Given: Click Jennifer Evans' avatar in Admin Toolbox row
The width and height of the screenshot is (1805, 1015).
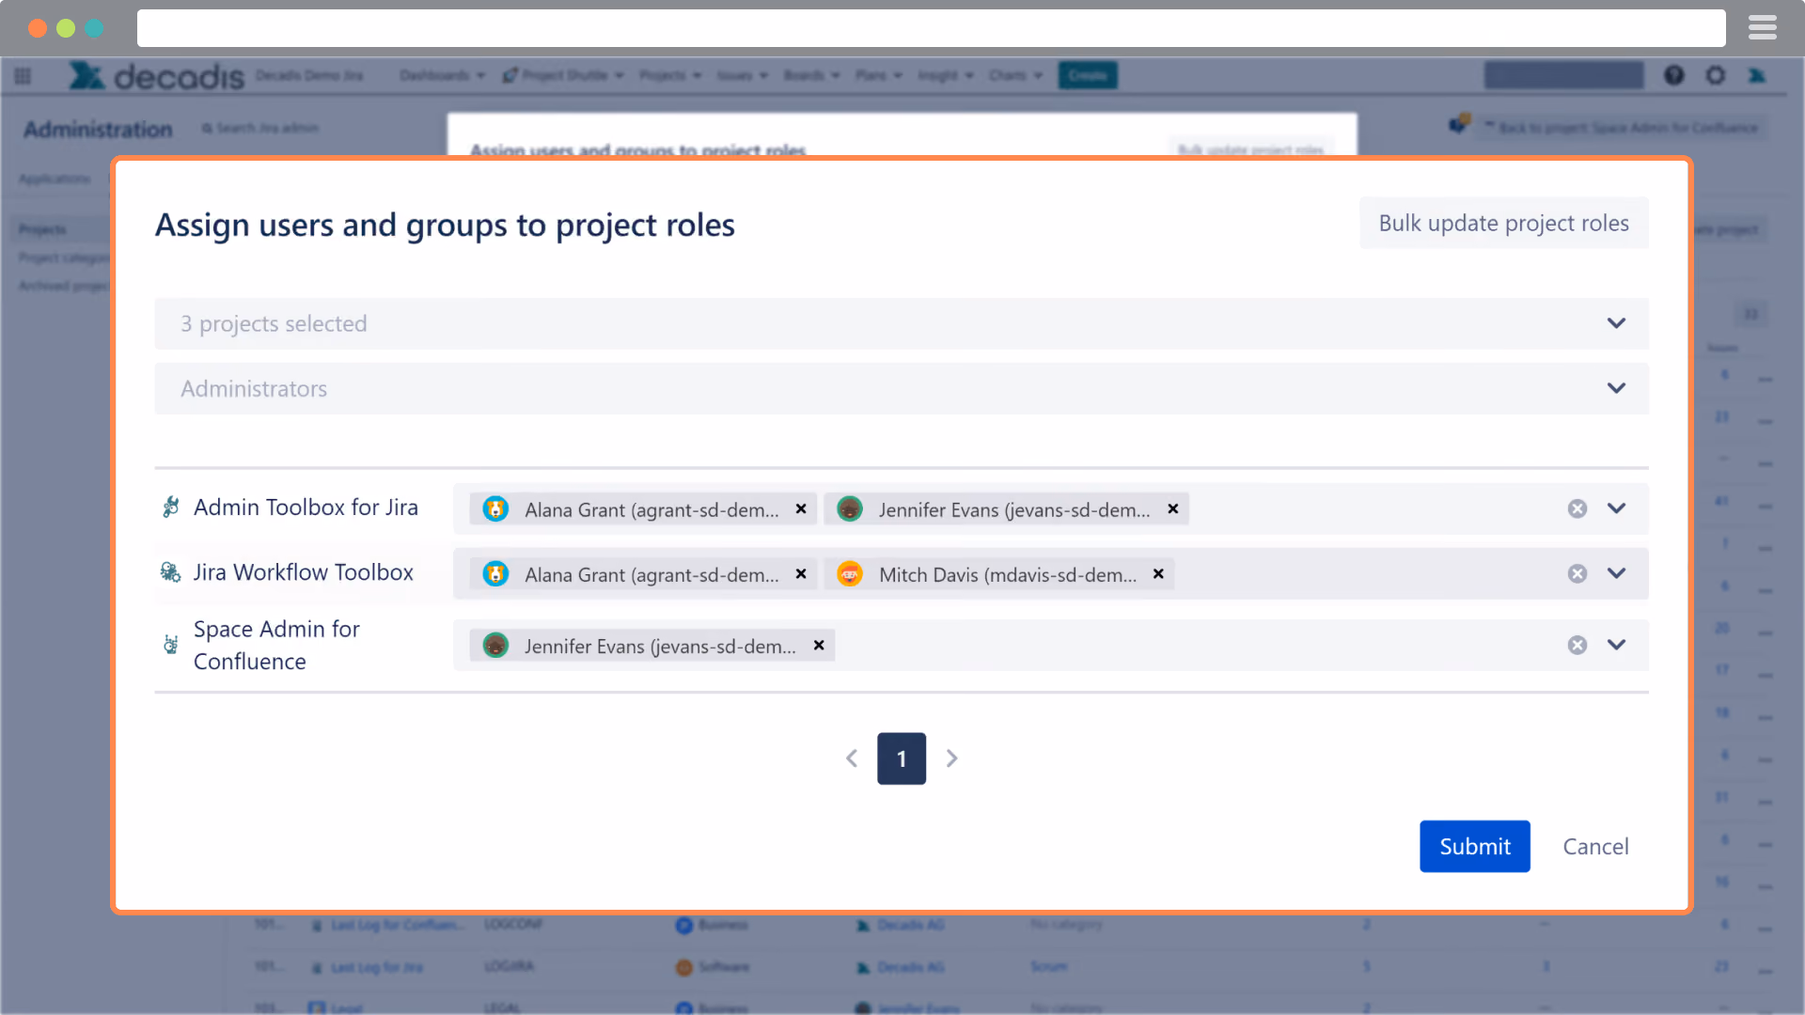Looking at the screenshot, I should 850,508.
